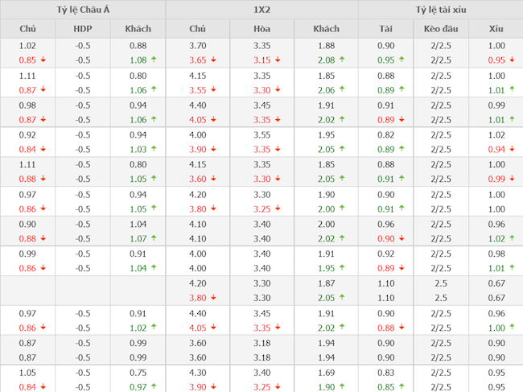Select the 3.70 odds value
The width and height of the screenshot is (523, 392).
click(x=197, y=46)
